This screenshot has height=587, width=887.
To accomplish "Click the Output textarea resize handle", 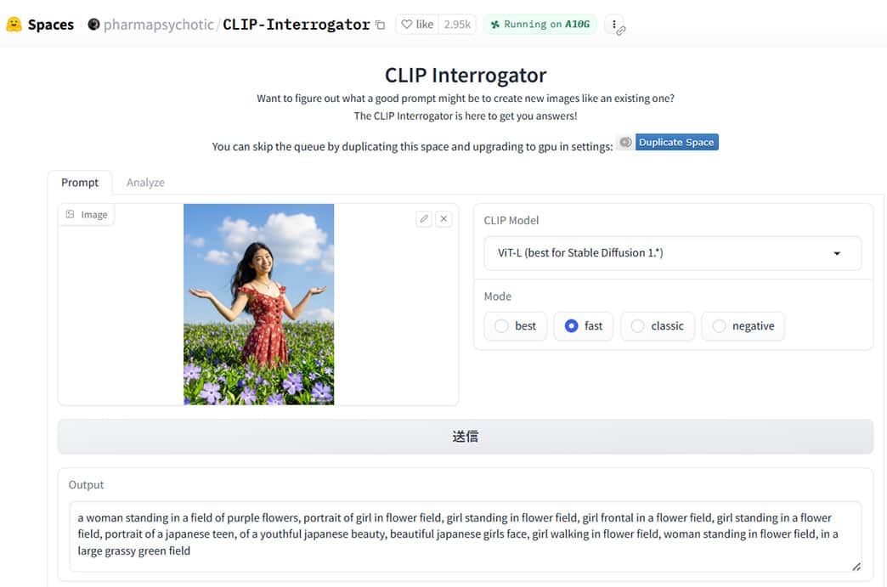I will coord(856,567).
